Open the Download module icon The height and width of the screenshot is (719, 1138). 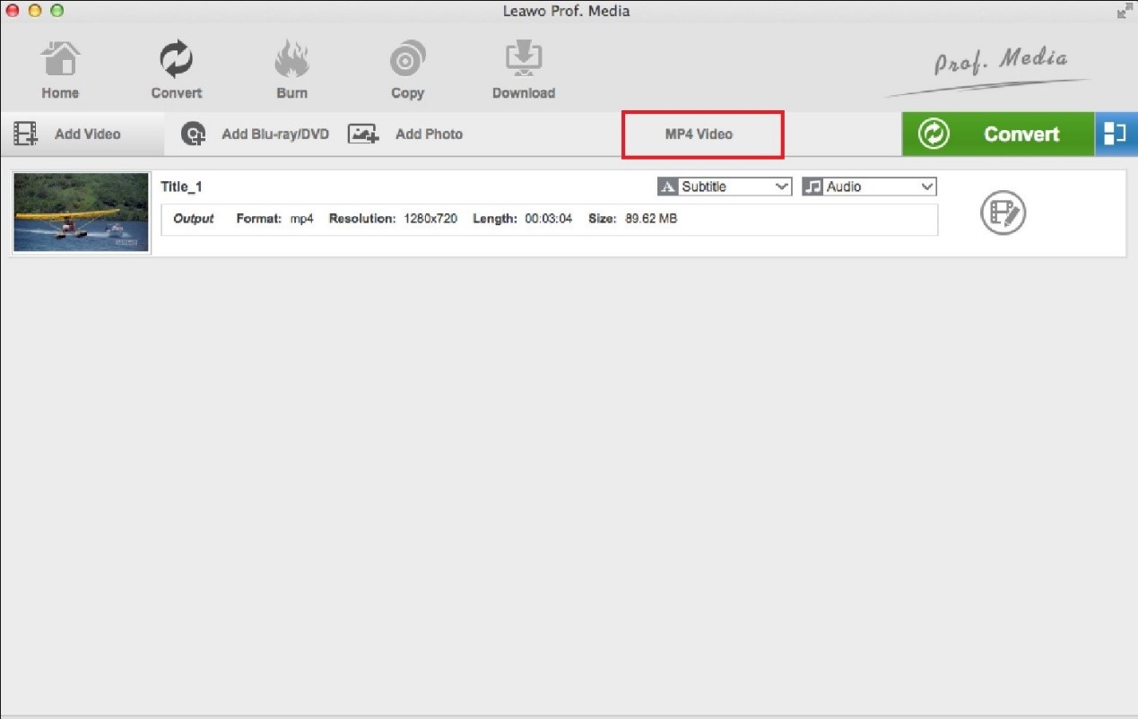coord(524,67)
